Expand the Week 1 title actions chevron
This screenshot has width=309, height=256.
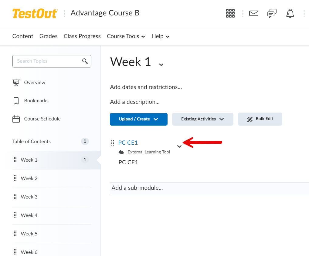(x=161, y=65)
